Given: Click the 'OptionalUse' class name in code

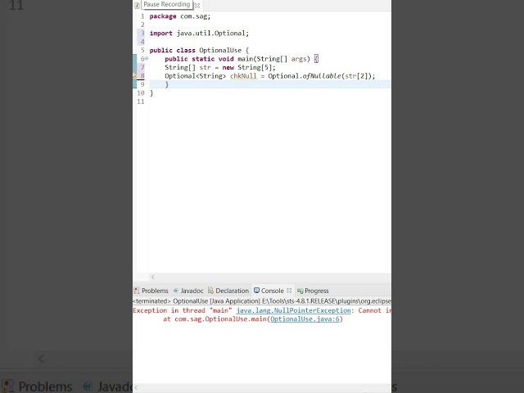Looking at the screenshot, I should 220,50.
